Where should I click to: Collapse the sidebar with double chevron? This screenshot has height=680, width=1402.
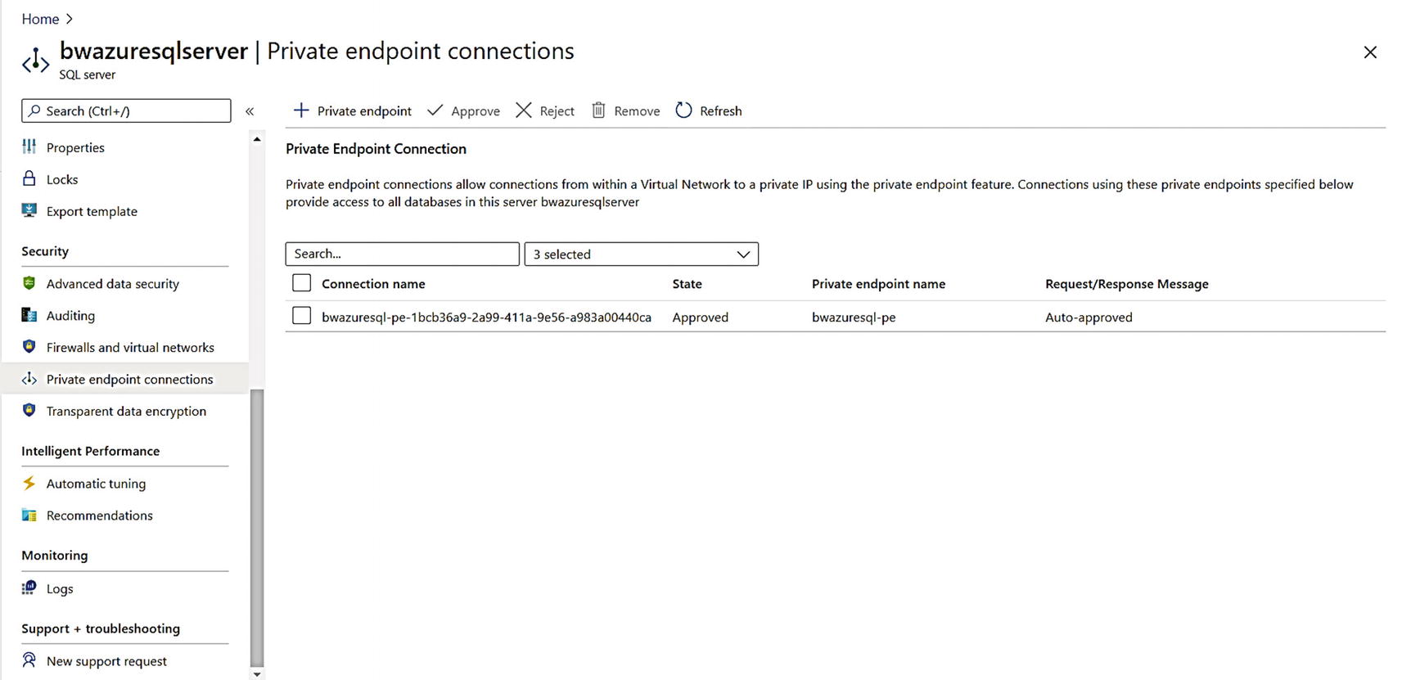[x=250, y=110]
